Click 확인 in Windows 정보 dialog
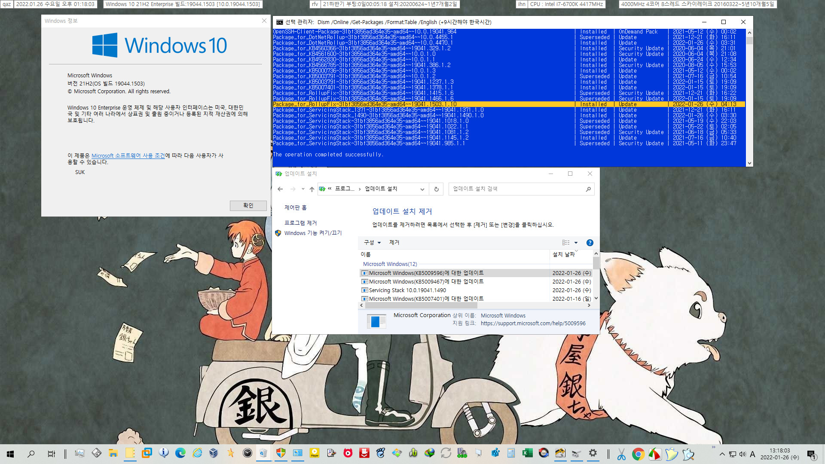825x464 pixels. [x=248, y=205]
